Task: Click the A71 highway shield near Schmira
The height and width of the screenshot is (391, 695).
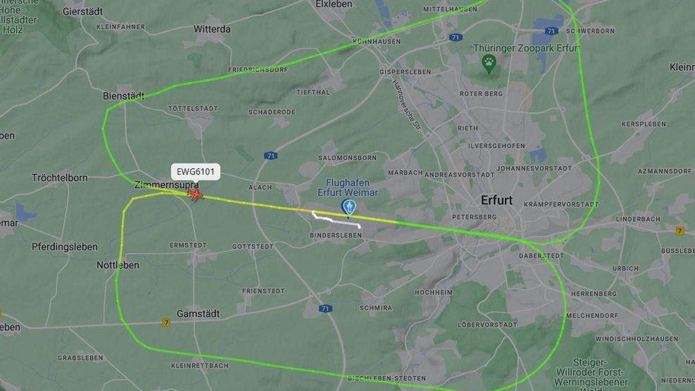Action: point(325,309)
